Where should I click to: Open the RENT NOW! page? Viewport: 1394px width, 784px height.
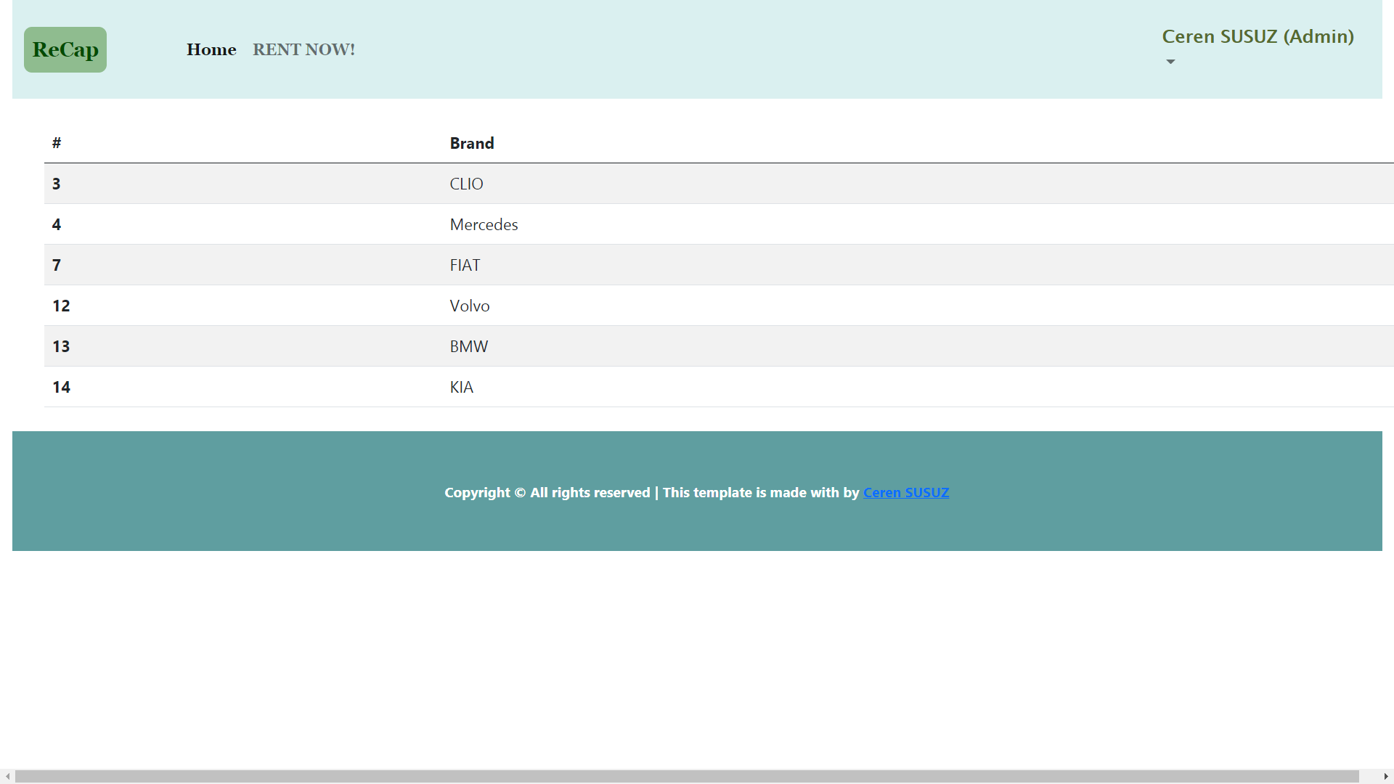[303, 49]
